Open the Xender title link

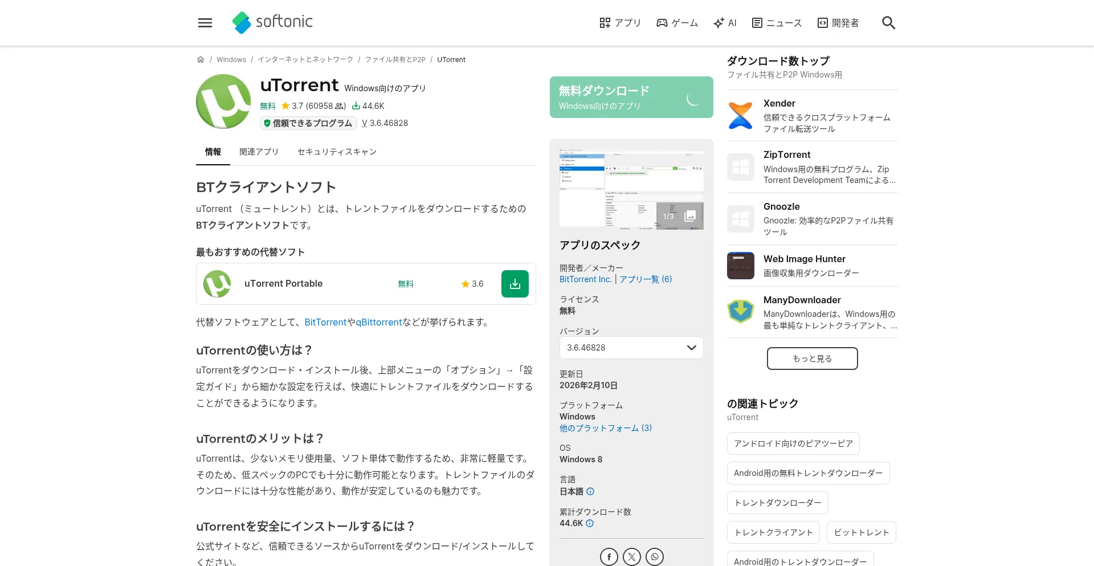click(779, 103)
